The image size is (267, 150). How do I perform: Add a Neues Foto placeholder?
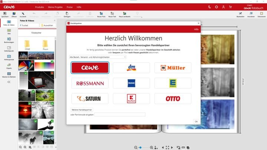(101, 14)
